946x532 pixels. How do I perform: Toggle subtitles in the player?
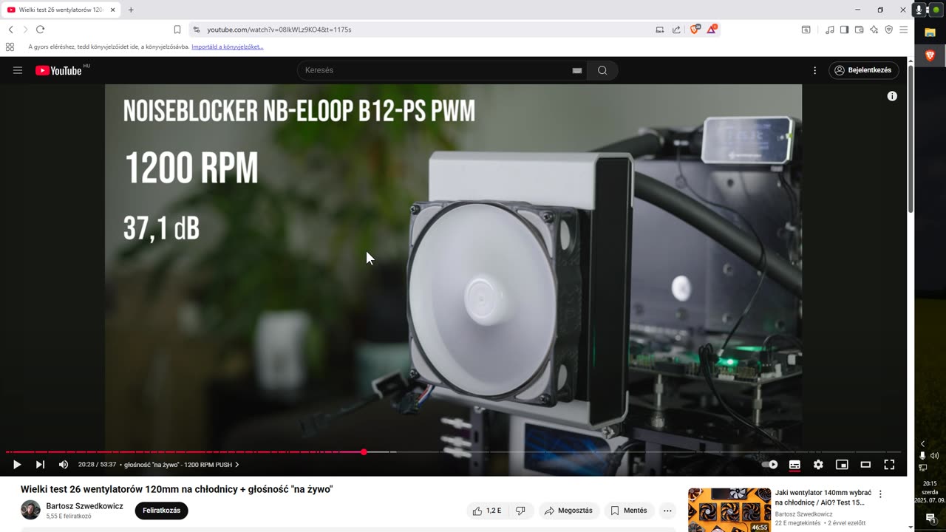tap(794, 465)
